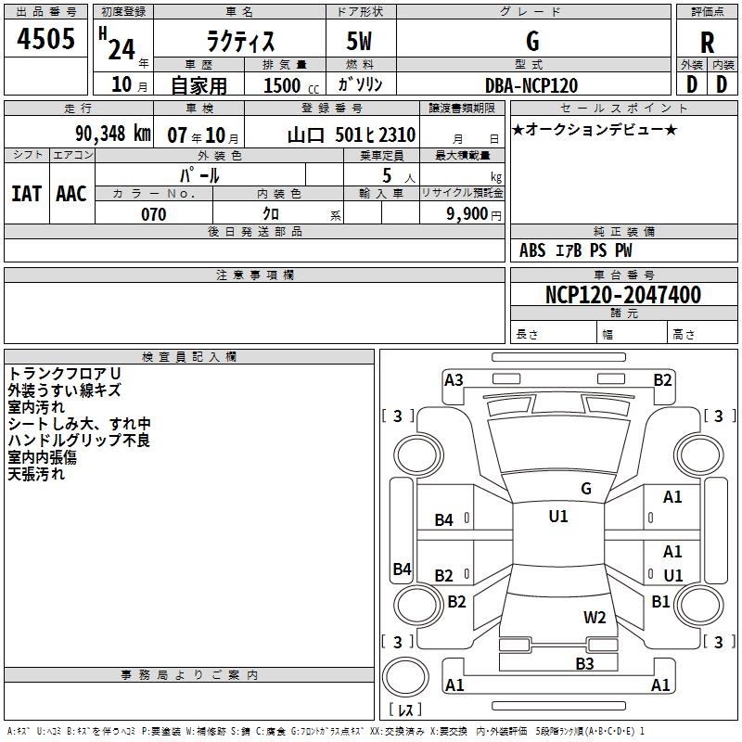Click the recycle deposit 9,900円
This screenshot has width=742, height=742.
(474, 214)
